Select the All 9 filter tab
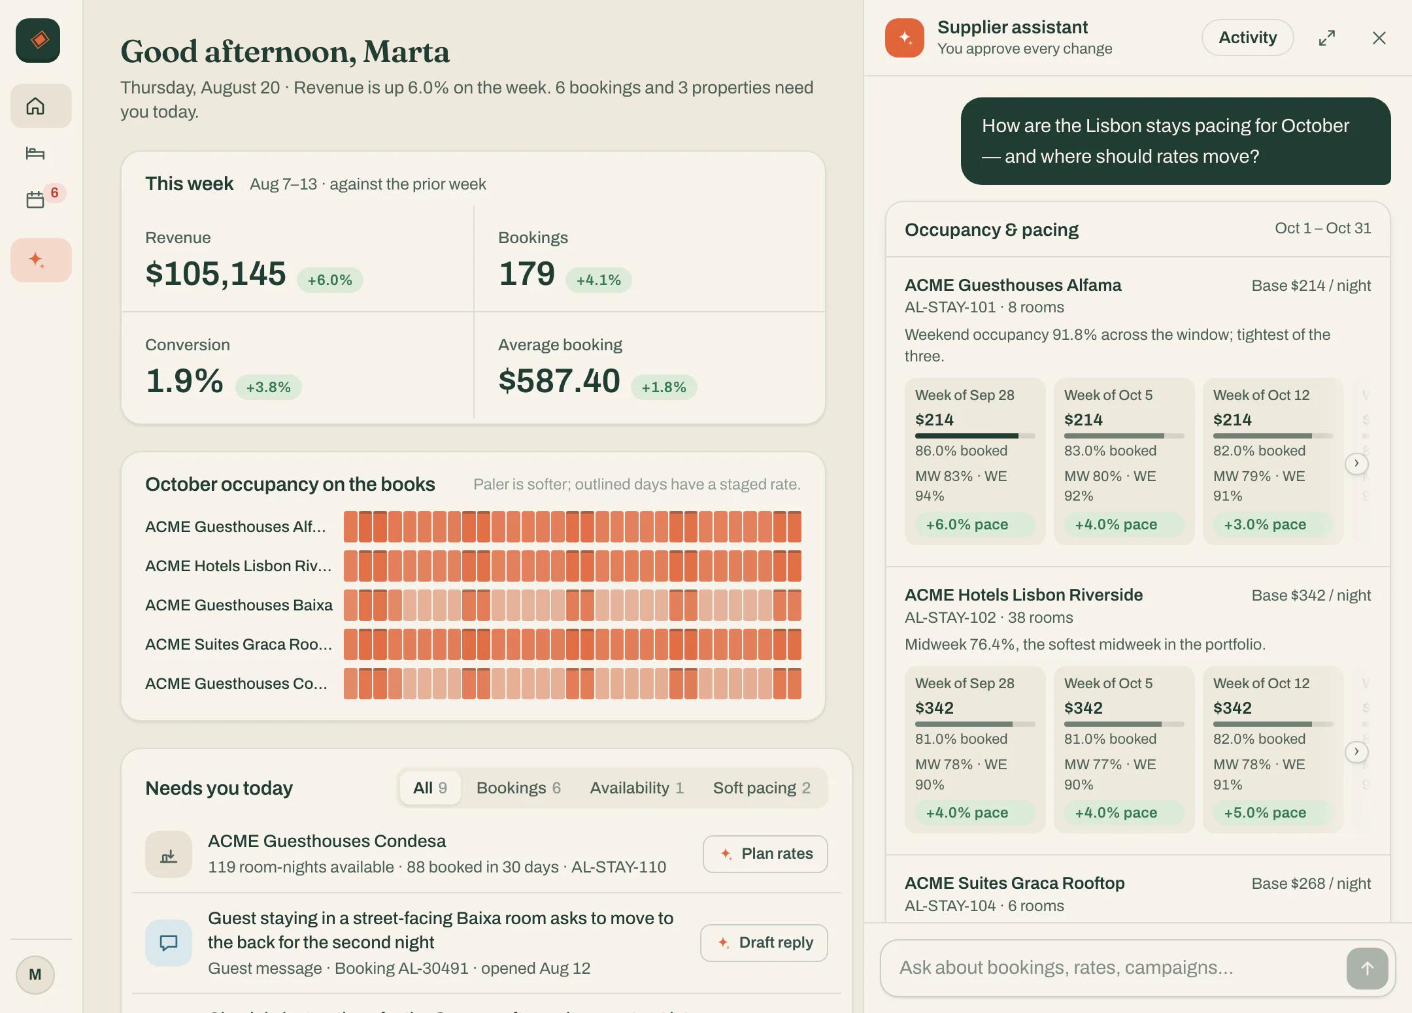The image size is (1412, 1013). click(430, 788)
